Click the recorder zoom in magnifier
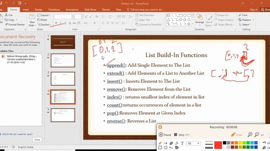Viewport: 270px width, 151px height. tap(250, 135)
